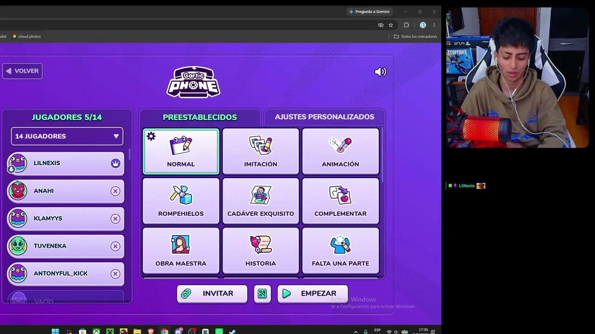595x334 pixels.
Task: Pick the Obra Maestra game mode
Action: (181, 250)
